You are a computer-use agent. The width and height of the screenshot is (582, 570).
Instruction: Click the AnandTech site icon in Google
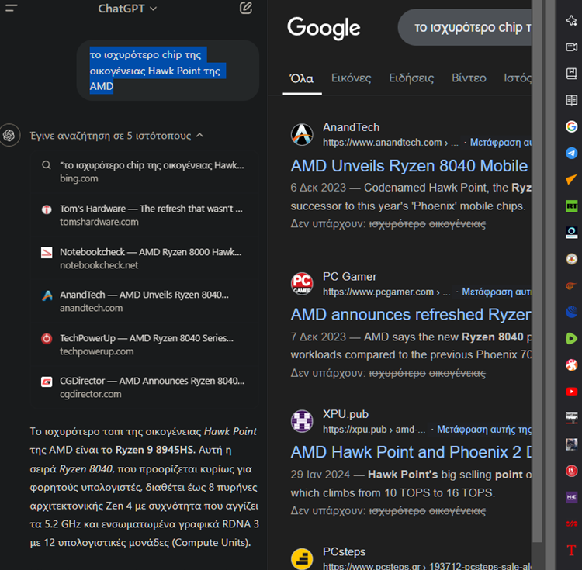302,134
